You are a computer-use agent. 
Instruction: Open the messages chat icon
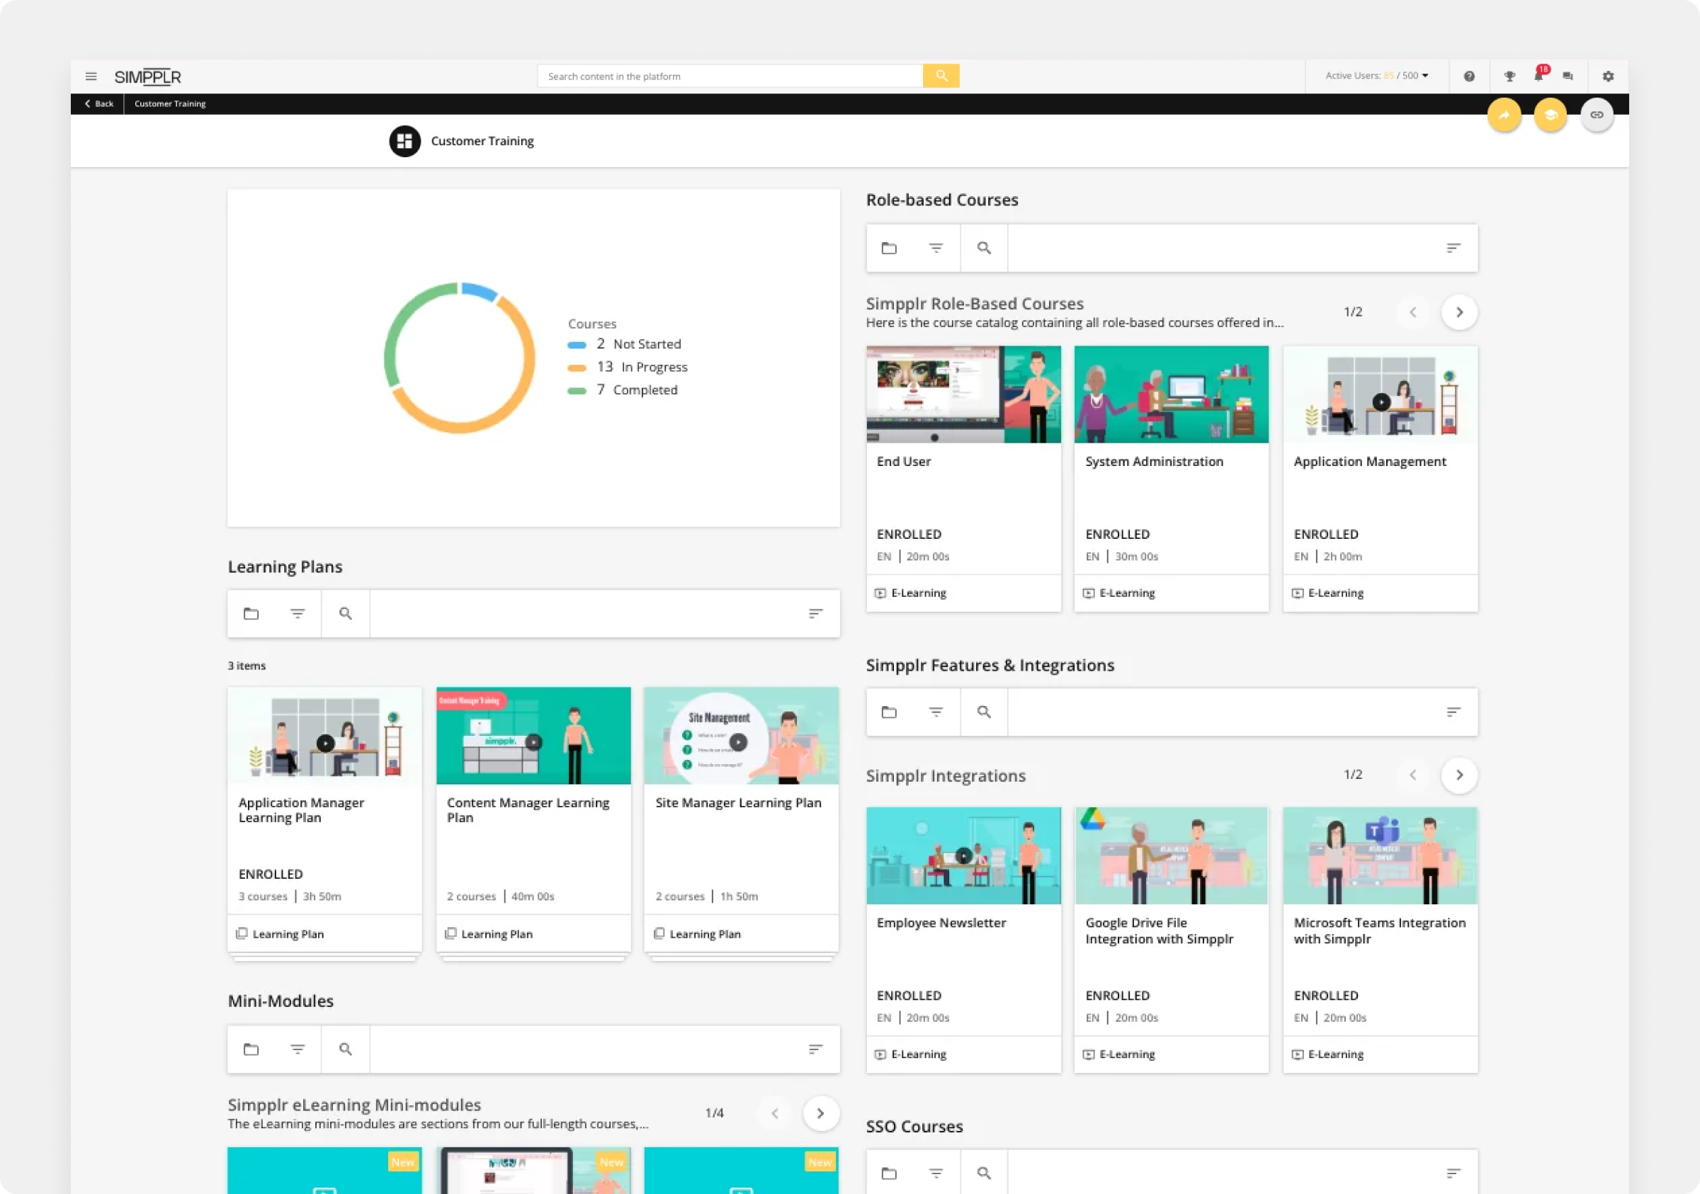pyautogui.click(x=1568, y=76)
